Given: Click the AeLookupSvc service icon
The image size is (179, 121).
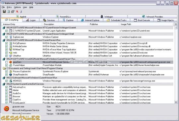Looking at the screenshot, I should pyautogui.click(x=11, y=87).
